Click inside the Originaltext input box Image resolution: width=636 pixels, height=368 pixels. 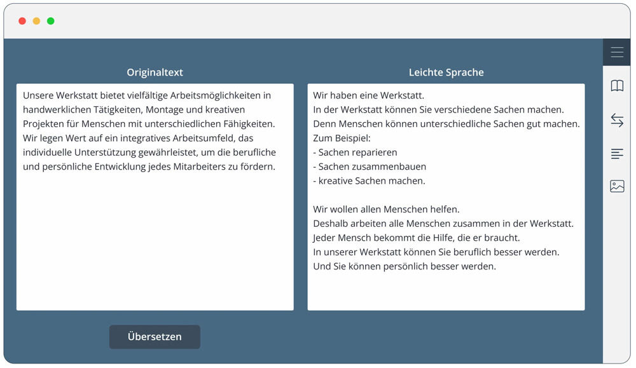[x=155, y=197]
